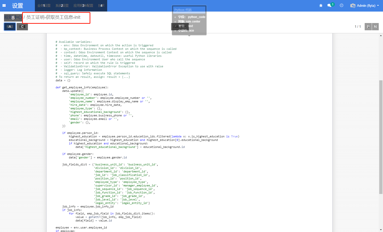383x232 pixels.
Task: Click the line 'job_info = employee.job_info_id'
Action: click(x=88, y=206)
